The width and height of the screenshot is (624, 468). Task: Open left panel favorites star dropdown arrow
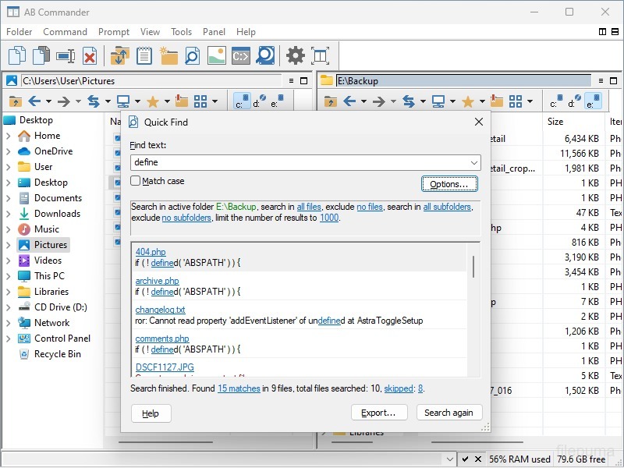[x=167, y=101]
